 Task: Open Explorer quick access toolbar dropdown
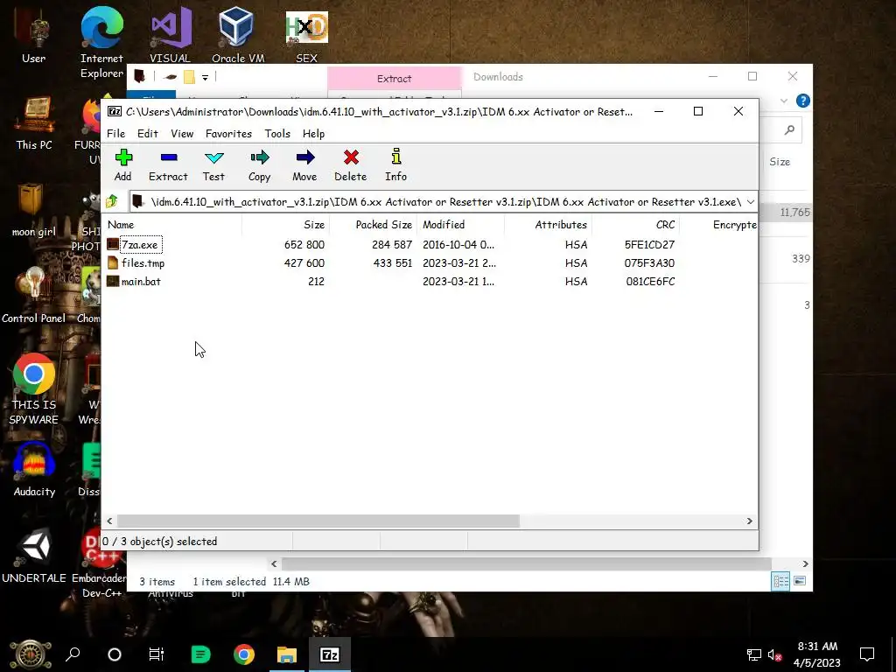click(205, 77)
